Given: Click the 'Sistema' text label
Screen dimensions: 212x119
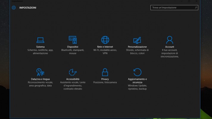Looking at the screenshot, I should pos(40,47).
